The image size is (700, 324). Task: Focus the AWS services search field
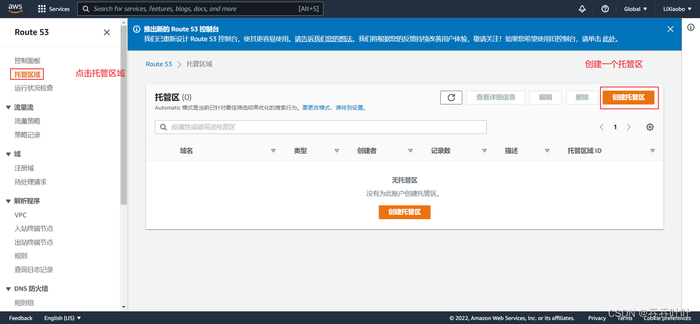(200, 9)
